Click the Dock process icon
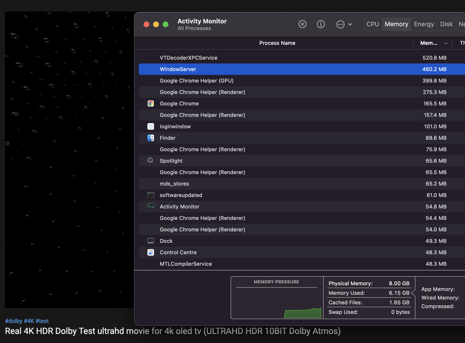 coord(151,241)
